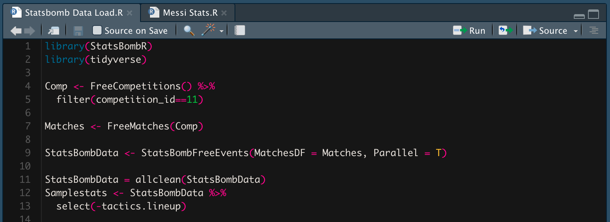Close the Statsbomb Data Load.R tab

tap(129, 13)
